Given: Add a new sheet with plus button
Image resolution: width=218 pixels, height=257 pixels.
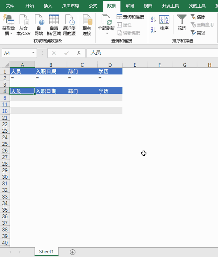Looking at the screenshot, I should pos(72,252).
